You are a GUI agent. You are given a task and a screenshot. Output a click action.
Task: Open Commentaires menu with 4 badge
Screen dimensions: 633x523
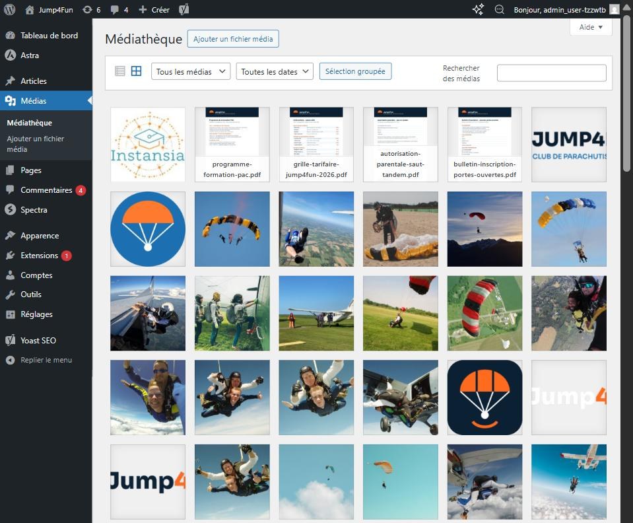46,190
